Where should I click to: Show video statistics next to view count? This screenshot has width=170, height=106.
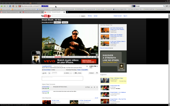[97, 66]
